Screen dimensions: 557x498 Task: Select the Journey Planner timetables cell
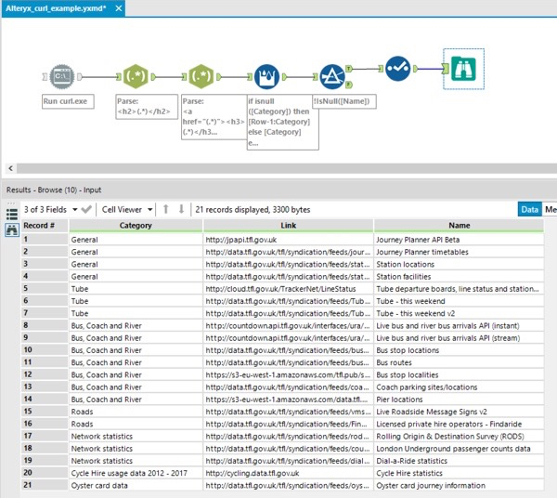point(459,252)
